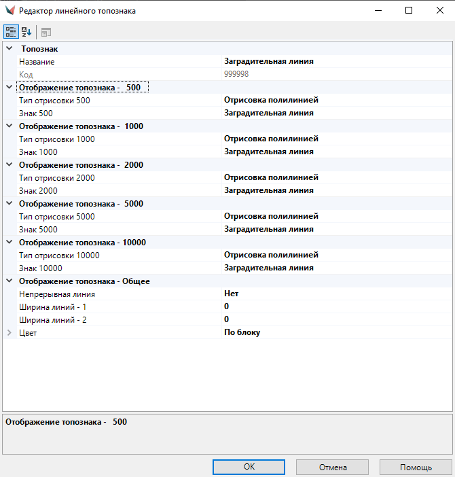Collapse the Топознак category
The height and width of the screenshot is (477, 455).
(9, 49)
